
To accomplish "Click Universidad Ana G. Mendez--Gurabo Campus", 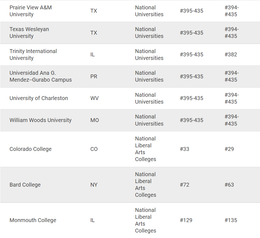I will [x=40, y=76].
